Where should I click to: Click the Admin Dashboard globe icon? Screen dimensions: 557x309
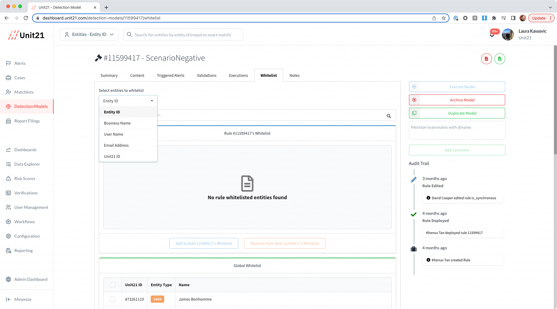tap(8, 279)
